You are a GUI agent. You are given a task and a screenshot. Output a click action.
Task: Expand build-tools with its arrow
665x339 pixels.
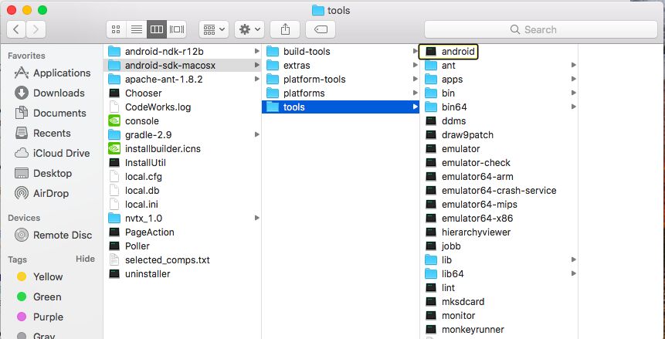pyautogui.click(x=416, y=51)
